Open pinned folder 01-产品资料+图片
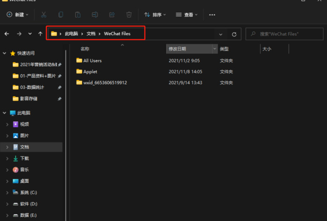This screenshot has height=221, width=327. click(x=35, y=76)
